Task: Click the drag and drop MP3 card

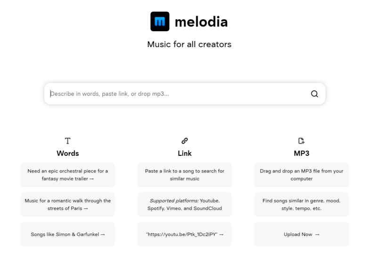Action: [x=302, y=175]
